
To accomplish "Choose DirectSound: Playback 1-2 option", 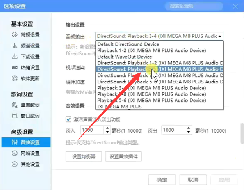I will click(x=160, y=63).
